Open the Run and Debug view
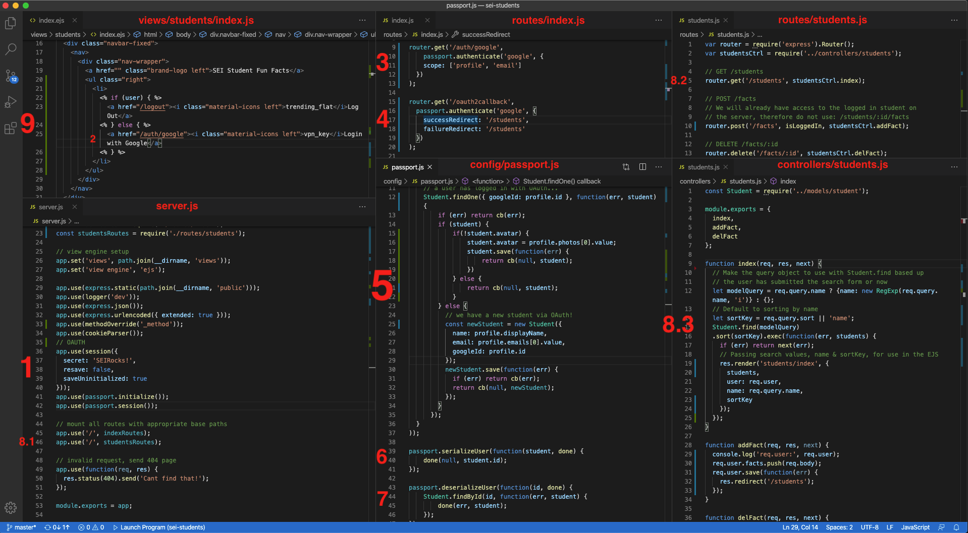 (11, 102)
